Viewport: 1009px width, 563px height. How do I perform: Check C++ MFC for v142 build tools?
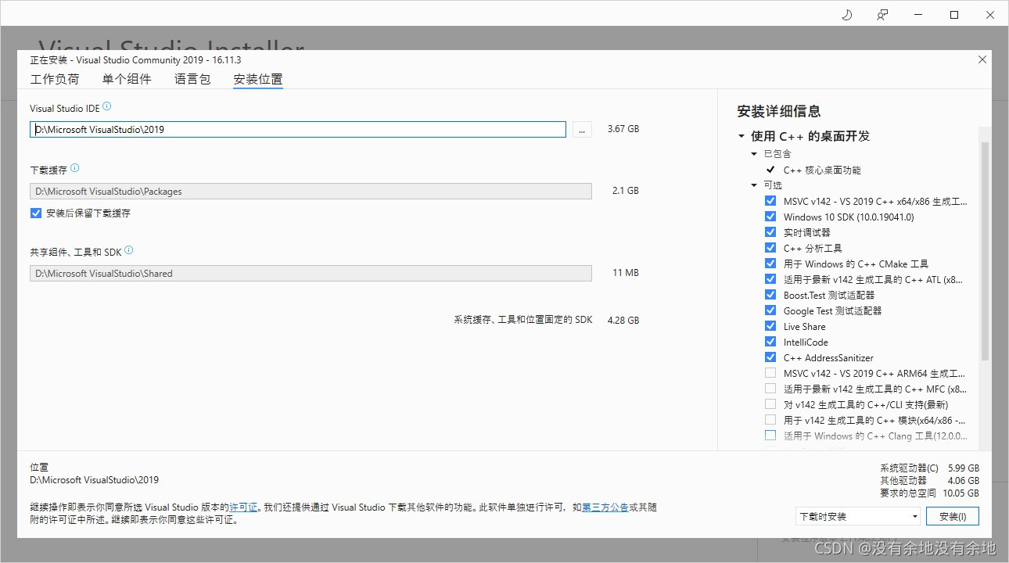770,389
